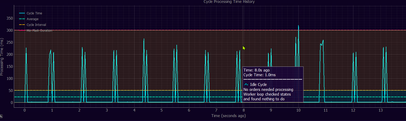This screenshot has height=121, width=406.
Task: Click the sleep icon beside Idle Cycle
Action: 246,85
